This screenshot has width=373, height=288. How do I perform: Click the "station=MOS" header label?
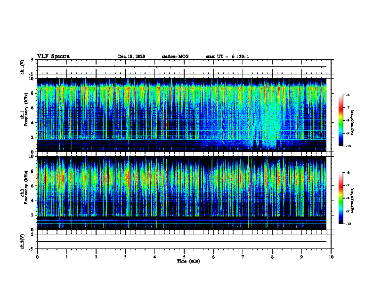(x=175, y=56)
